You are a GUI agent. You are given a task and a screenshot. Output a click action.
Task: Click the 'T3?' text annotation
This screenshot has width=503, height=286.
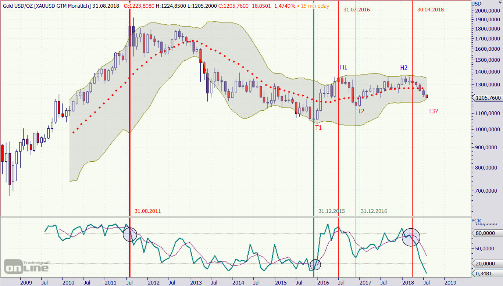click(x=433, y=111)
